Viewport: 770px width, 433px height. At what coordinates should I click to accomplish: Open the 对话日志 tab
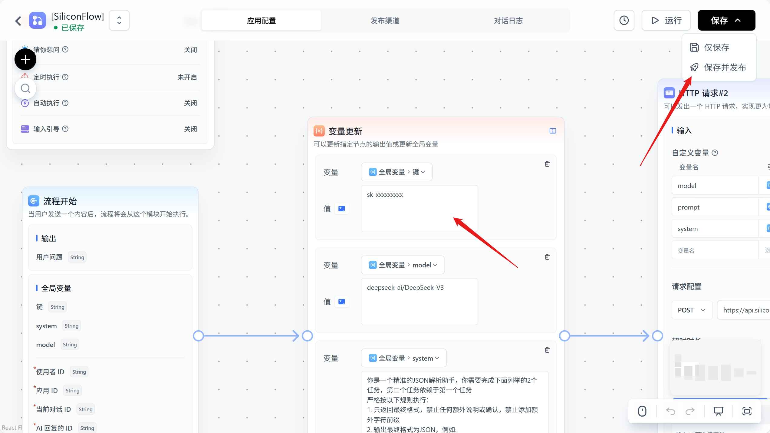click(x=508, y=20)
